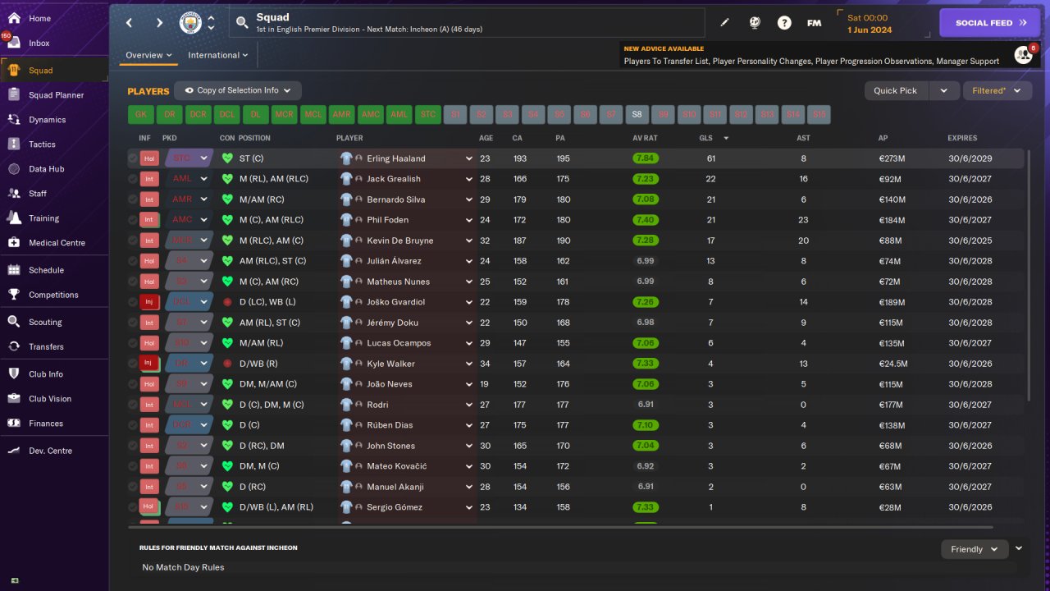Toggle the selection tick for Phil Foden
Screen dimensions: 1050x591
[x=133, y=220]
